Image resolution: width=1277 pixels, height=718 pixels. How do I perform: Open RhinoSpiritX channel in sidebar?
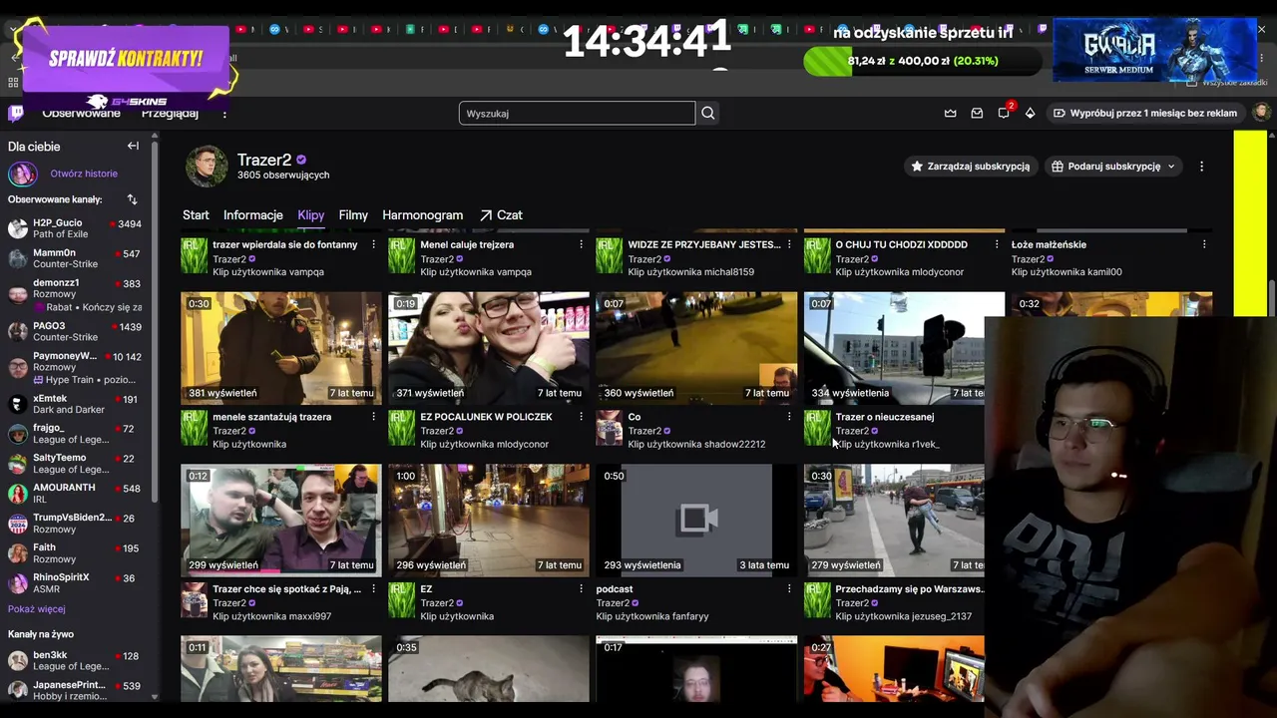click(76, 583)
